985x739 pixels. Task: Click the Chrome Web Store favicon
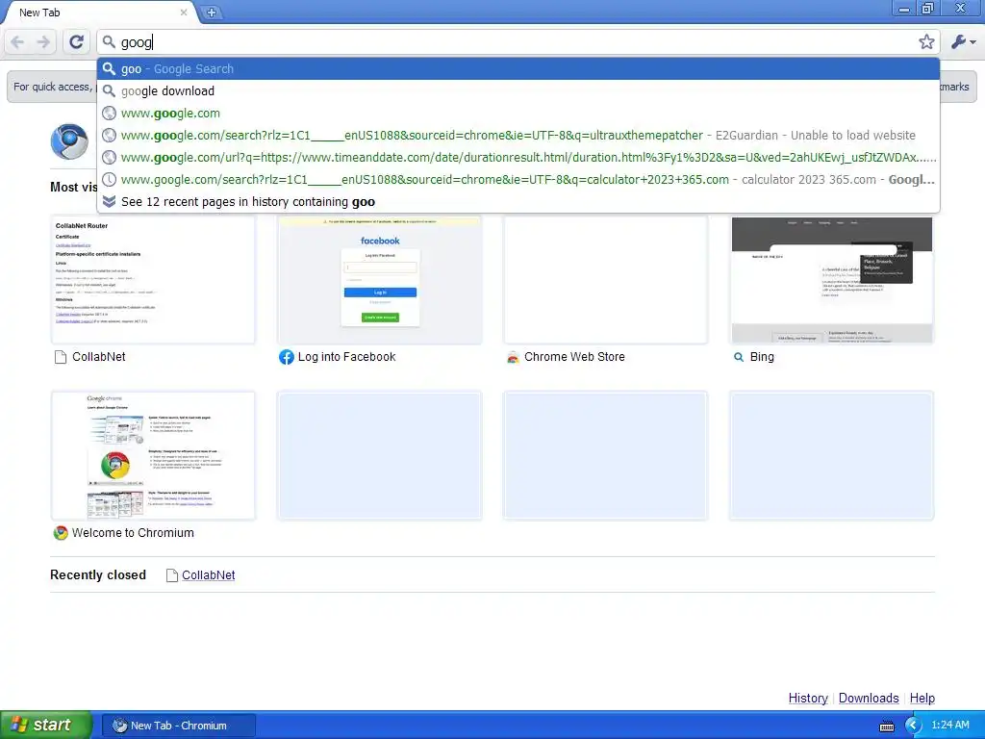(513, 357)
